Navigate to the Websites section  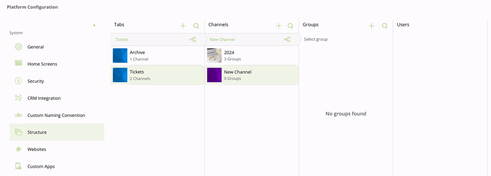tap(37, 149)
